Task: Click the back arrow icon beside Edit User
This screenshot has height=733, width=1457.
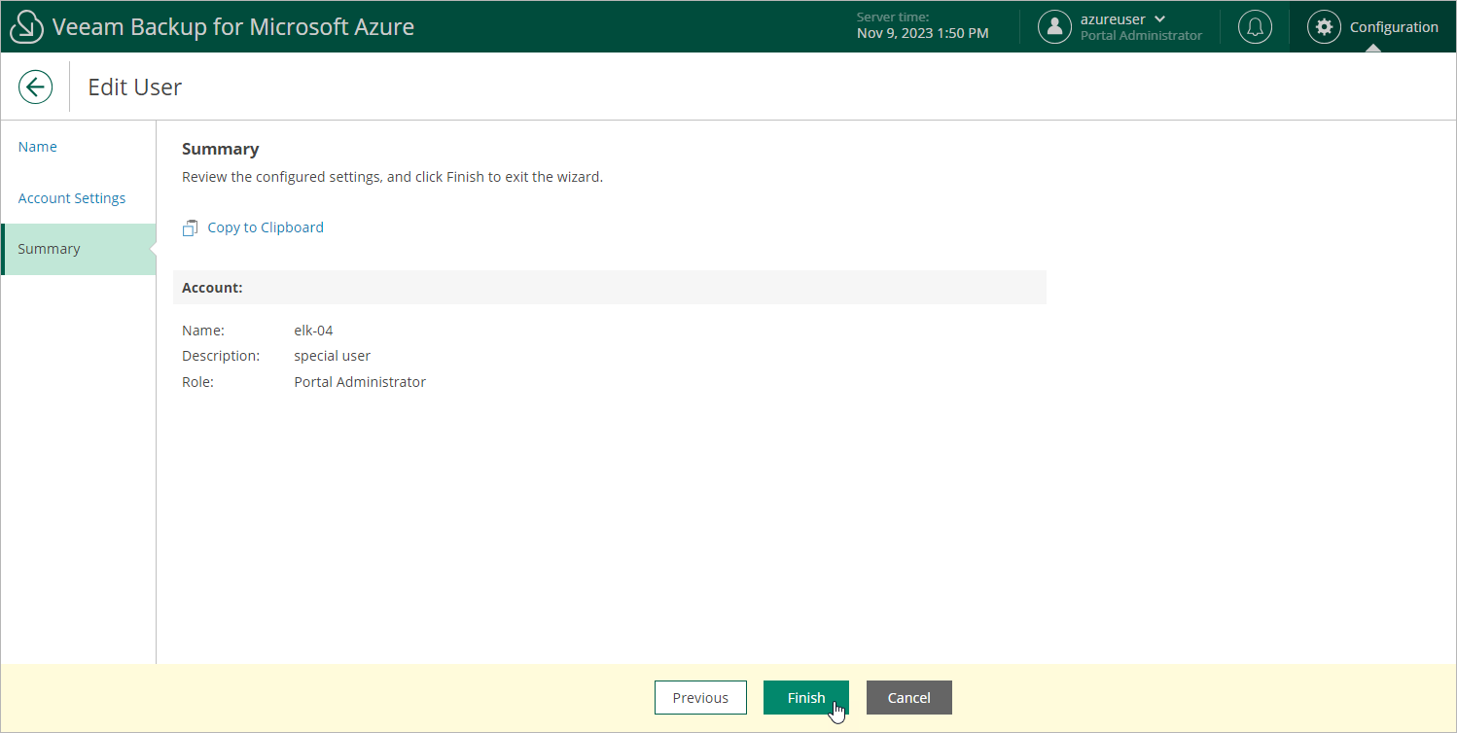Action: (35, 87)
